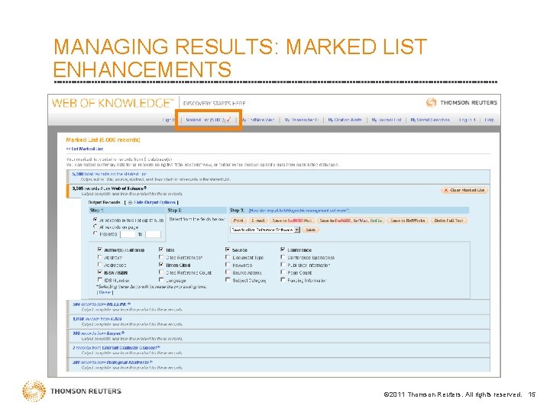Viewport: 550px width, 412px height.
Task: Click the Print button
Action: pos(238,220)
